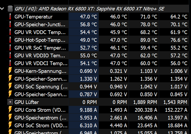Click thermometer icon beside GPU VR VDDC Temp...

(10, 32)
